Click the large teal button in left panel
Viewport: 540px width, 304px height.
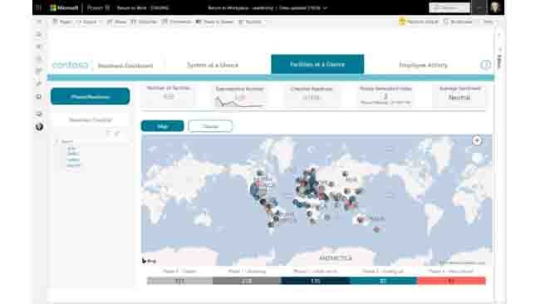[91, 96]
